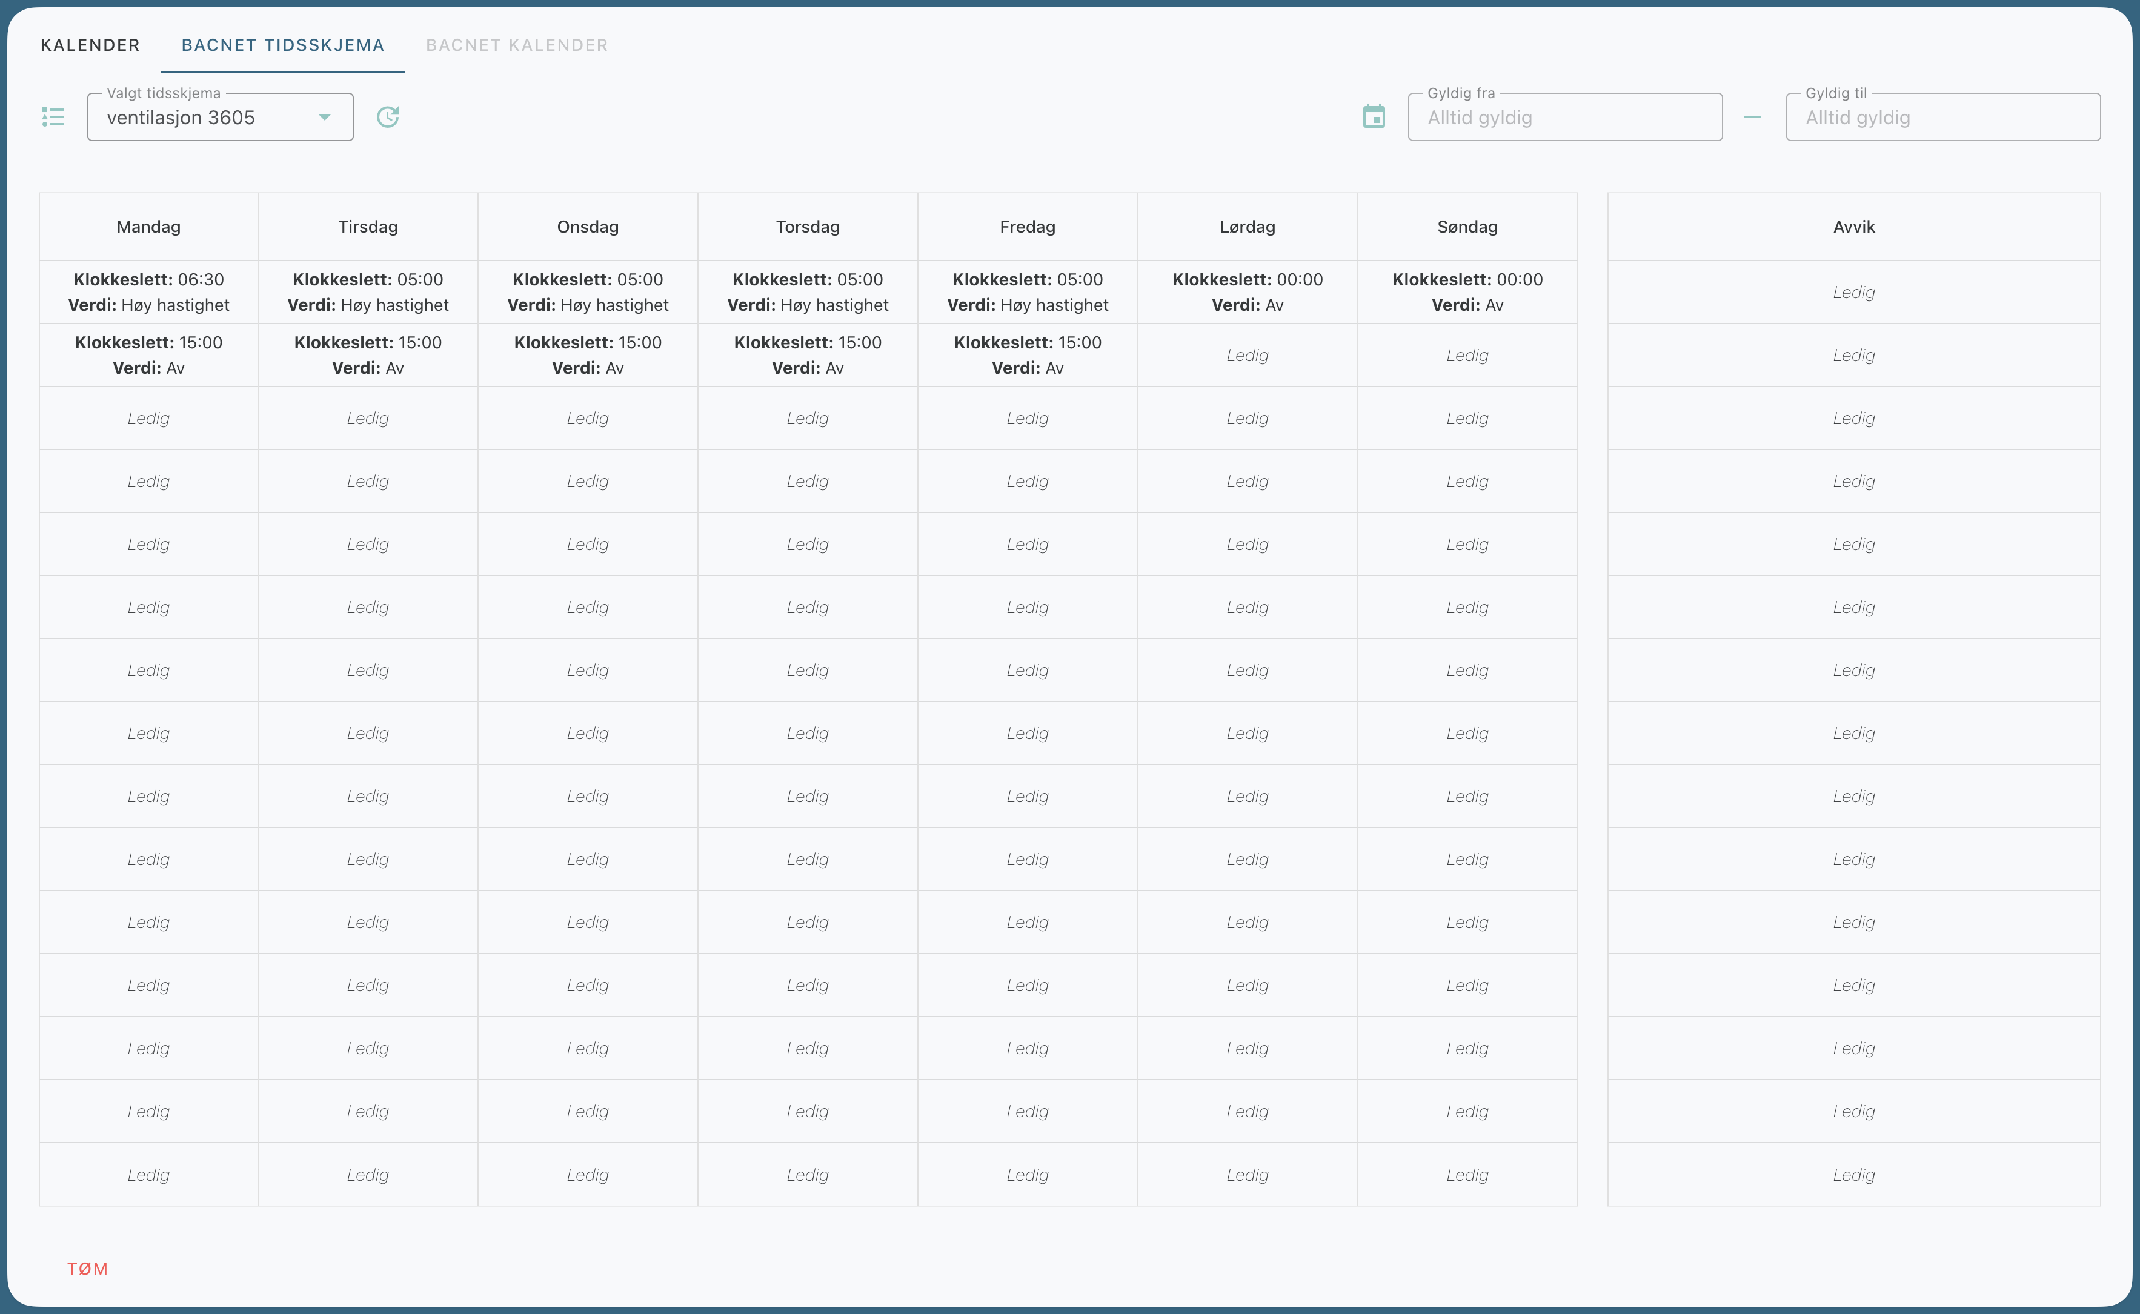The width and height of the screenshot is (2140, 1314).
Task: Expand the ventilasjon 3605 dropdown arrow
Action: (324, 118)
